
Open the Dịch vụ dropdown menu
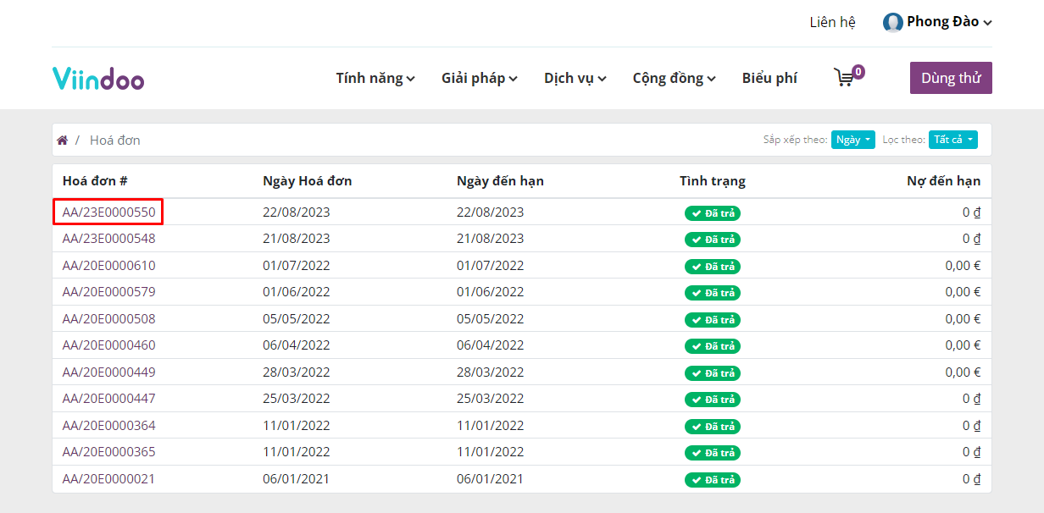[575, 78]
